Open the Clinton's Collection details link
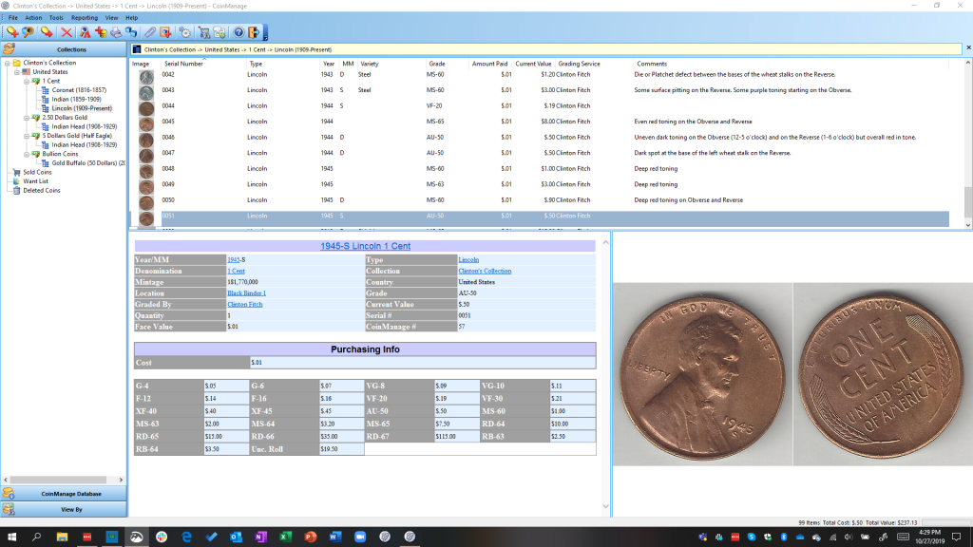 [x=485, y=271]
